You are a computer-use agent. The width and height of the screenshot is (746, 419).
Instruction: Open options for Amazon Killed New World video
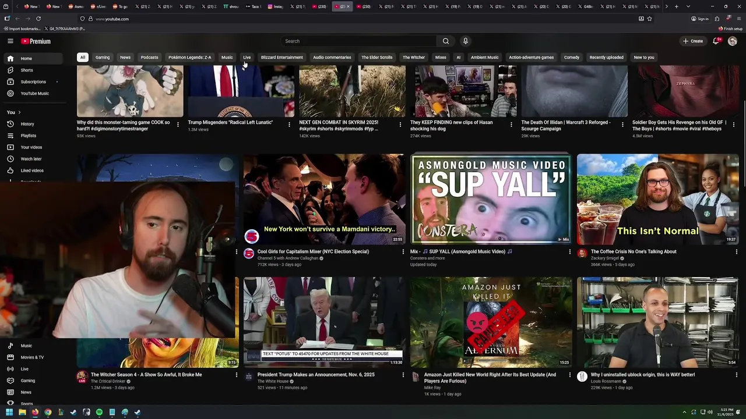pos(569,375)
